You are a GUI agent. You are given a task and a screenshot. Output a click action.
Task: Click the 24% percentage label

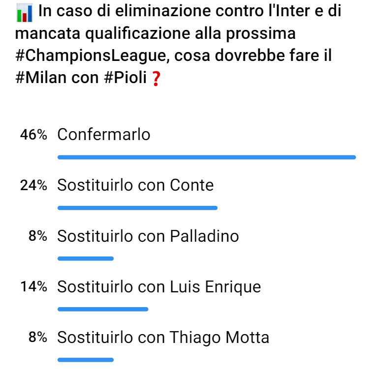pos(33,186)
